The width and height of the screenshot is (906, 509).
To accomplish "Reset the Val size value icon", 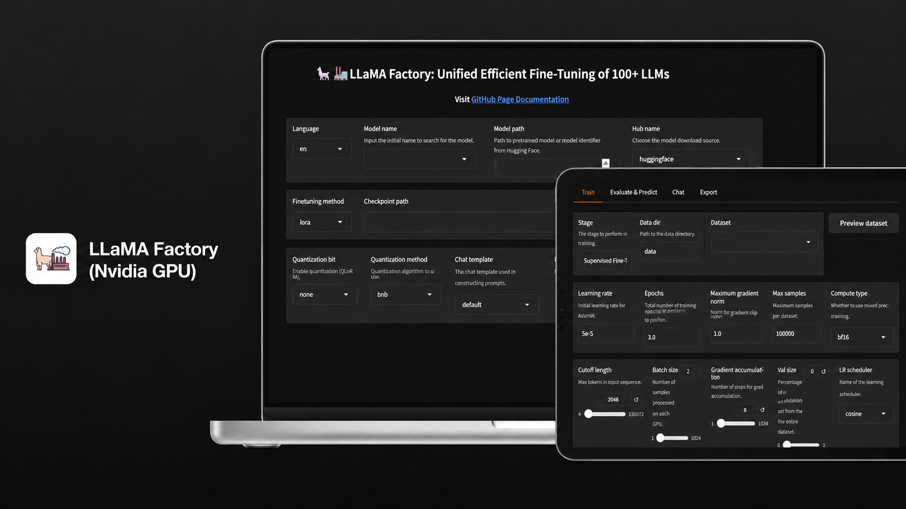I will point(824,372).
